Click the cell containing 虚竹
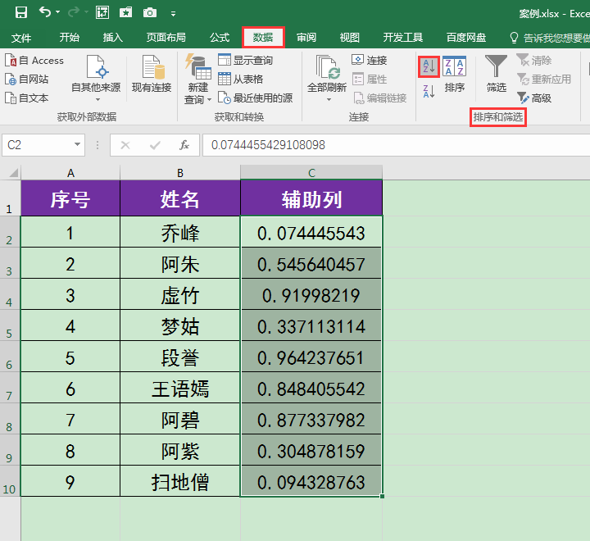 180,294
